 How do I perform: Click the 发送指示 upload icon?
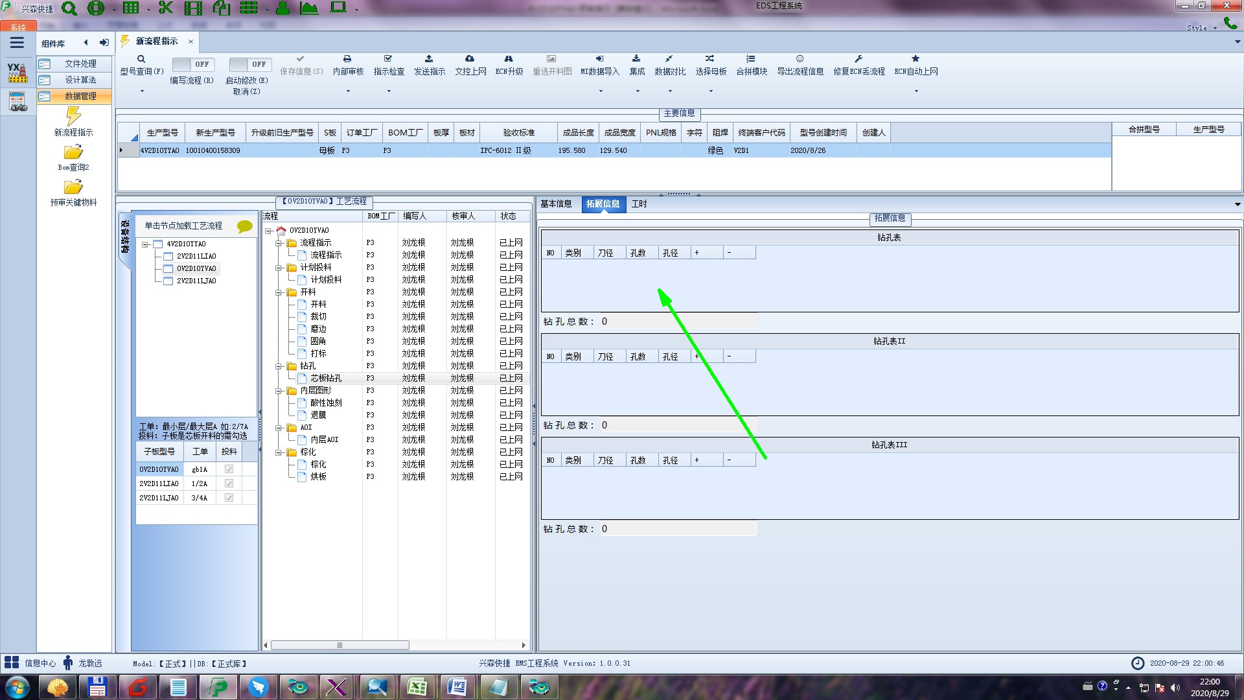click(429, 59)
